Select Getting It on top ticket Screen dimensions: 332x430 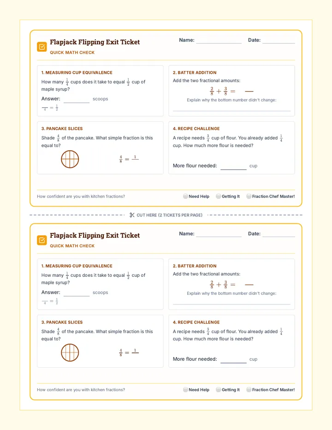coord(219,197)
